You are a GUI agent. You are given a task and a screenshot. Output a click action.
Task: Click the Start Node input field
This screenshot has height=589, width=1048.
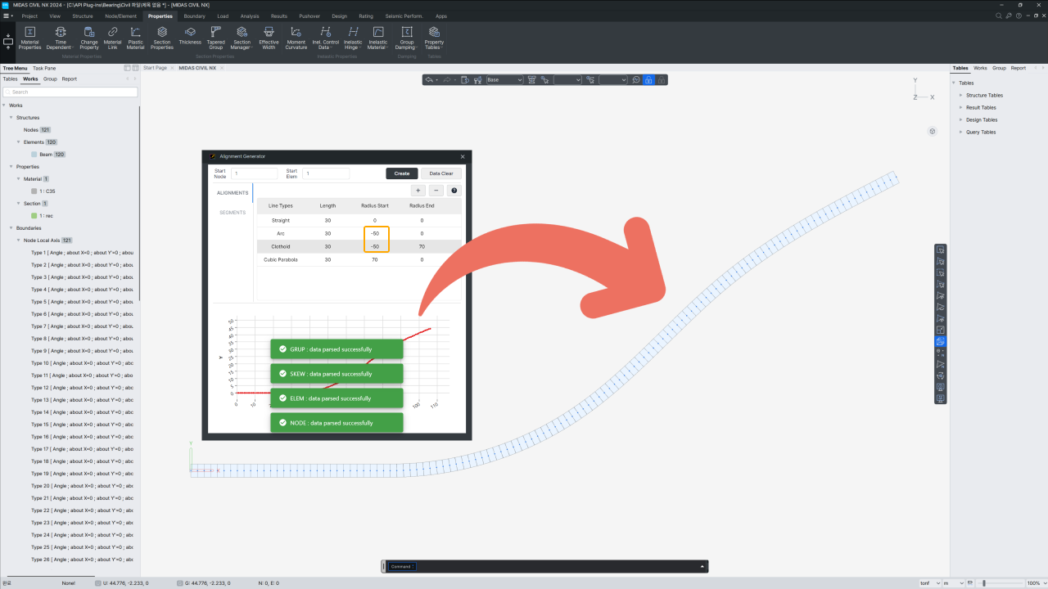coord(255,173)
